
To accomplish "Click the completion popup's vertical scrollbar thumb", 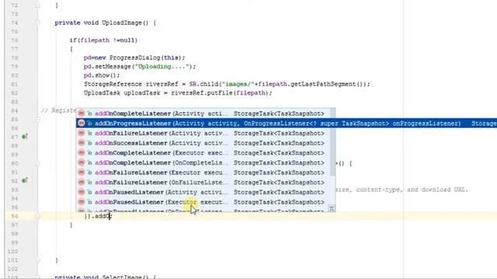I will point(332,143).
